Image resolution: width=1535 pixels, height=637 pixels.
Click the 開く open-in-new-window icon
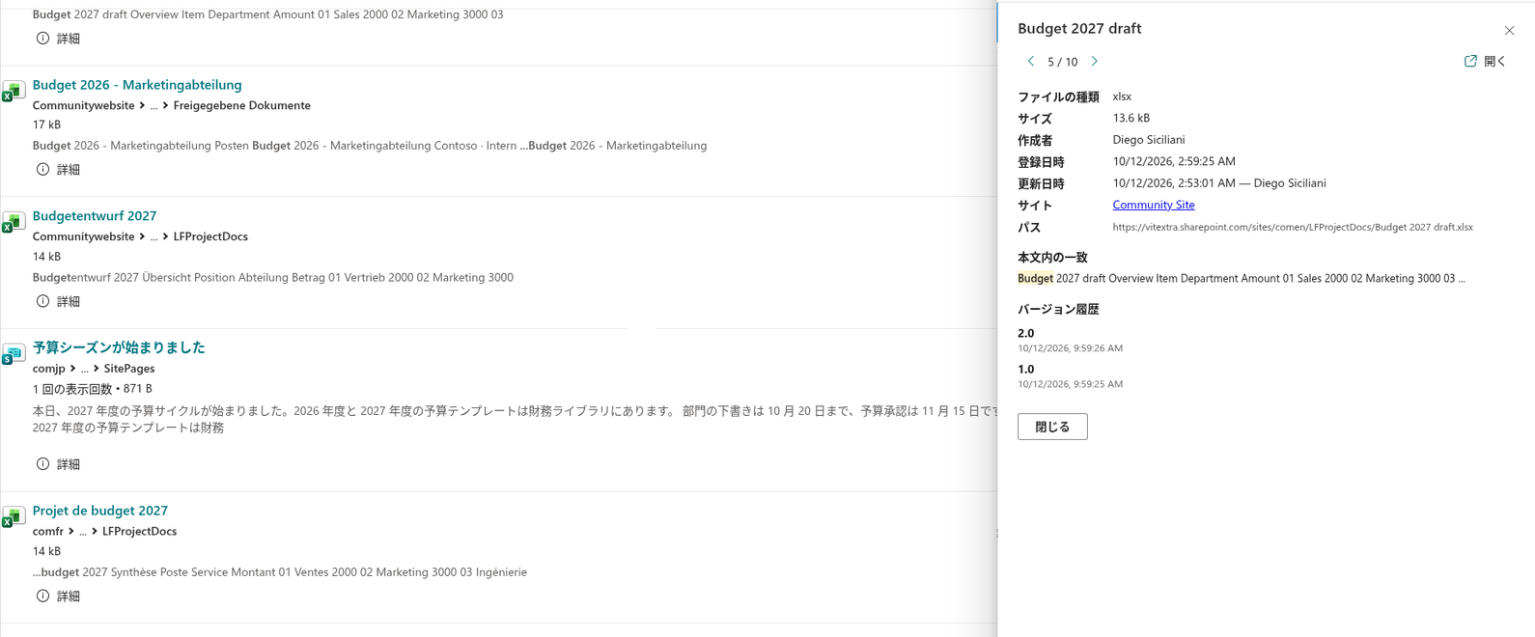coord(1470,61)
